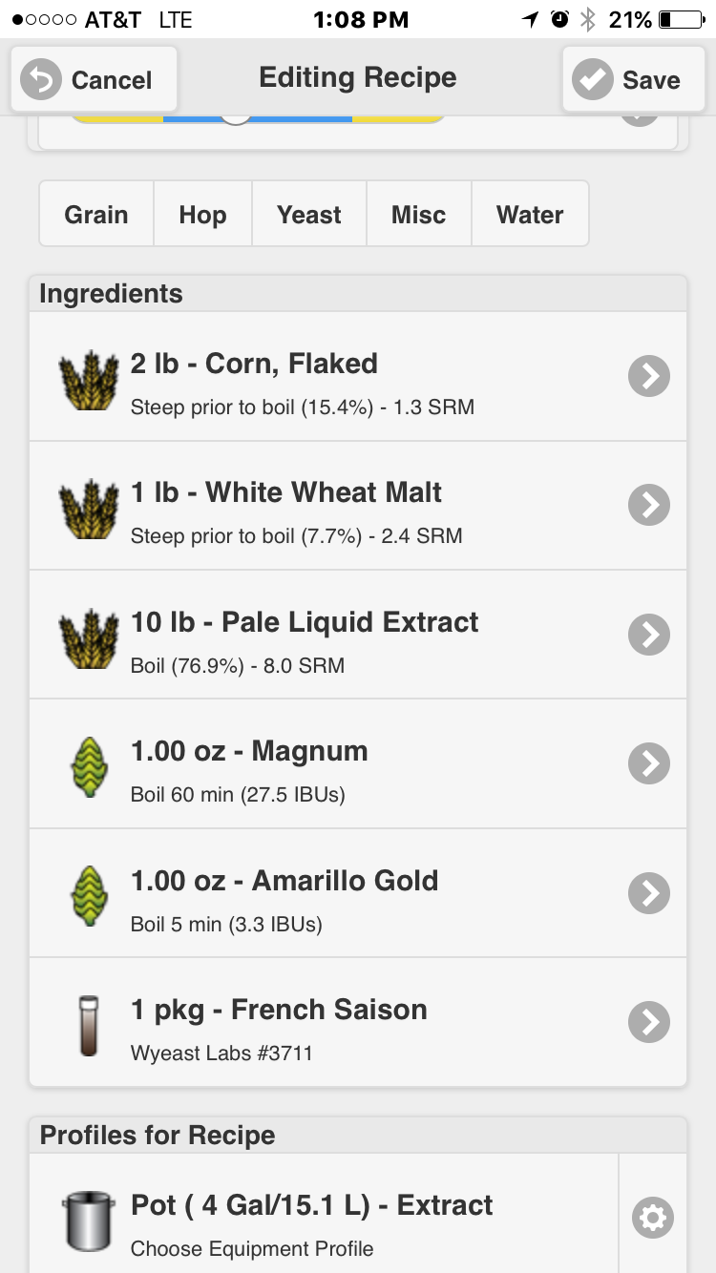Image resolution: width=716 pixels, height=1273 pixels.
Task: Tap the brew pot equipment icon
Action: point(88,1220)
